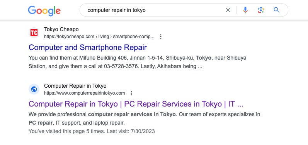The image size is (308, 145).
Task: Open the 'Computer and Smartphone Repair' result
Action: [88, 47]
